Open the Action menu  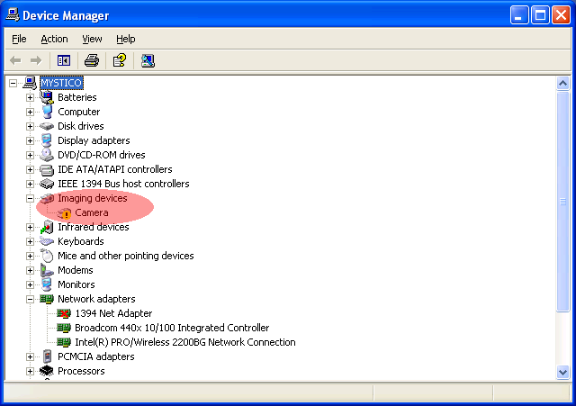click(x=54, y=39)
